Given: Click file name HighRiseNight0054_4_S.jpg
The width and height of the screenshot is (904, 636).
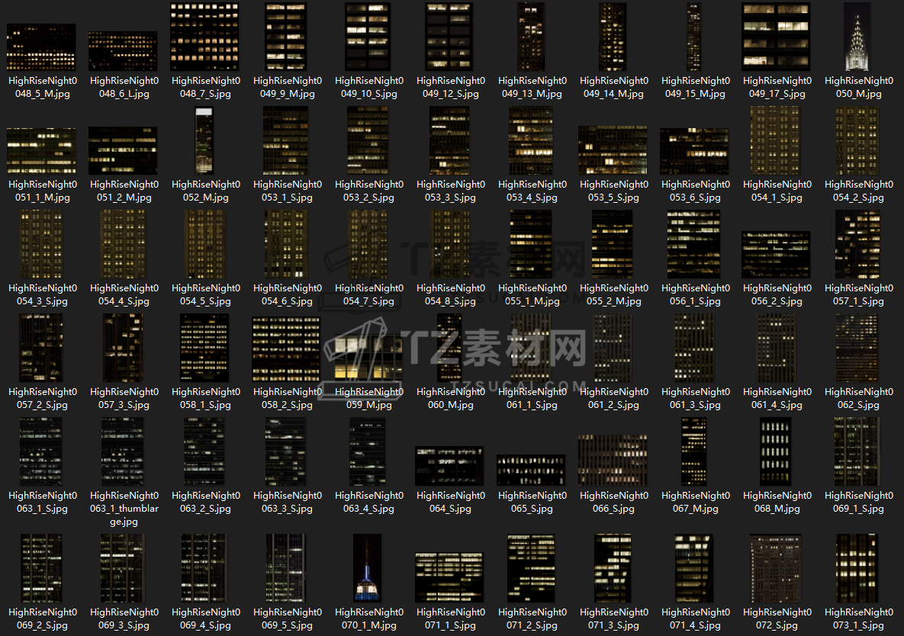Looking at the screenshot, I should pyautogui.click(x=124, y=294).
